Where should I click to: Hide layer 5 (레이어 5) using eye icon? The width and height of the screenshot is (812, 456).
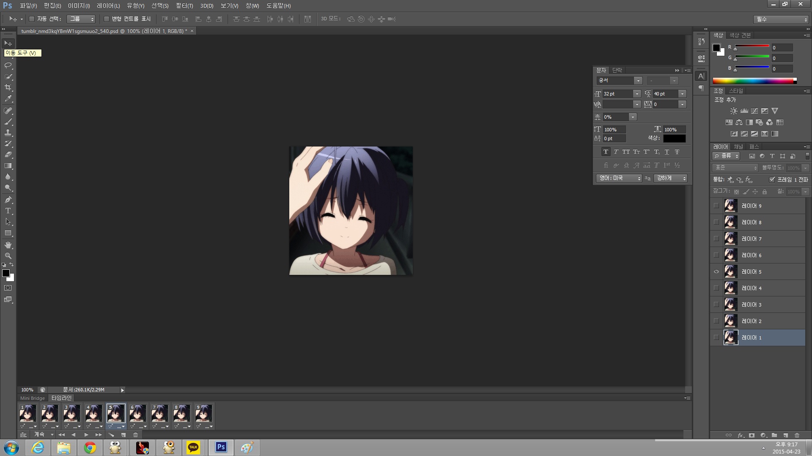[716, 271]
